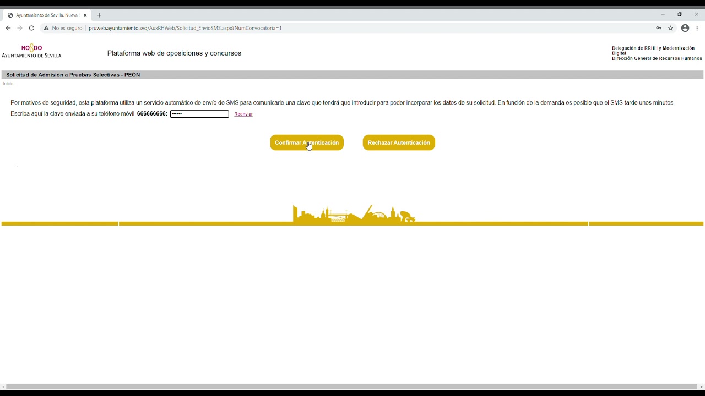Open the browser profile account icon
Screen dimensions: 705x396
pos(685,28)
